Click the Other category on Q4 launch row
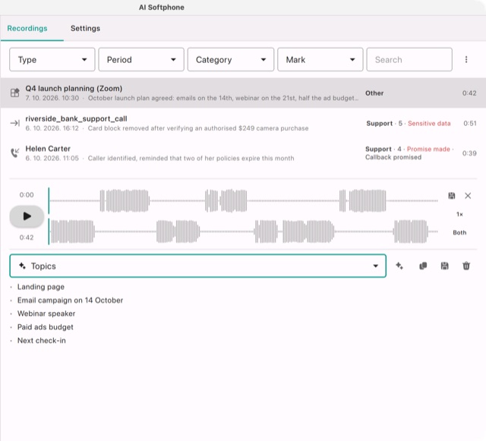The height and width of the screenshot is (441, 486). 374,93
